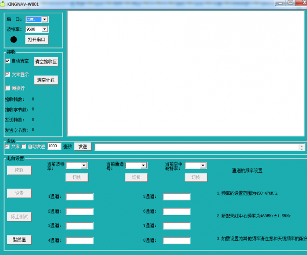307x255 pixels.
Task: Click the send text input box
Action: 197,147
